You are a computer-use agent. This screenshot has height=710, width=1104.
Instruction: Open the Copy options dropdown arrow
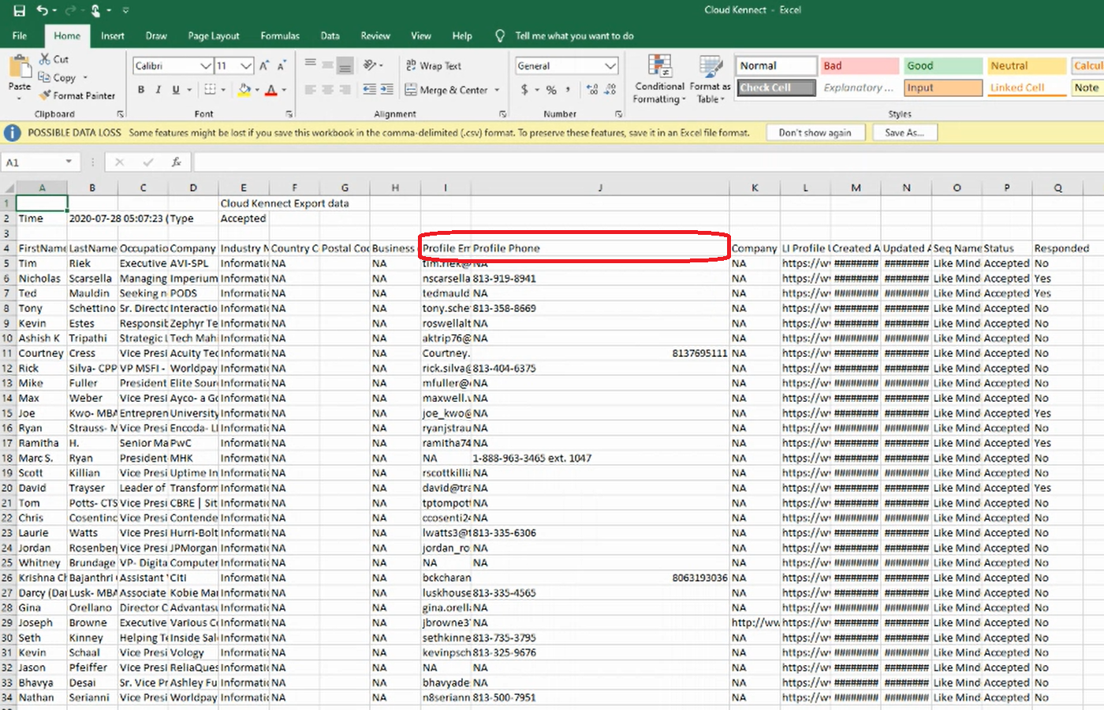click(x=84, y=77)
